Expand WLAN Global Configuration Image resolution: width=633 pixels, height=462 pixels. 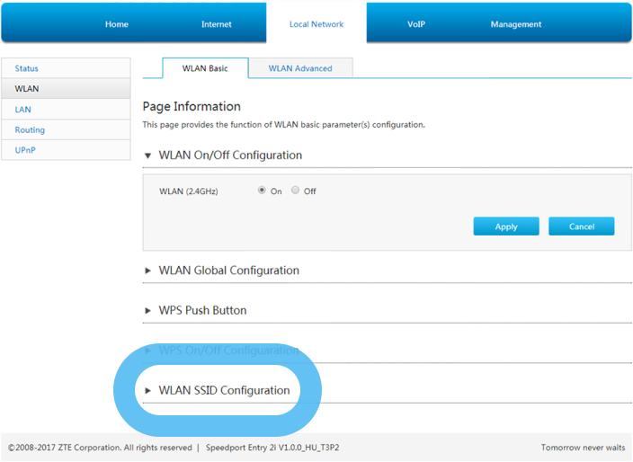pyautogui.click(x=228, y=271)
